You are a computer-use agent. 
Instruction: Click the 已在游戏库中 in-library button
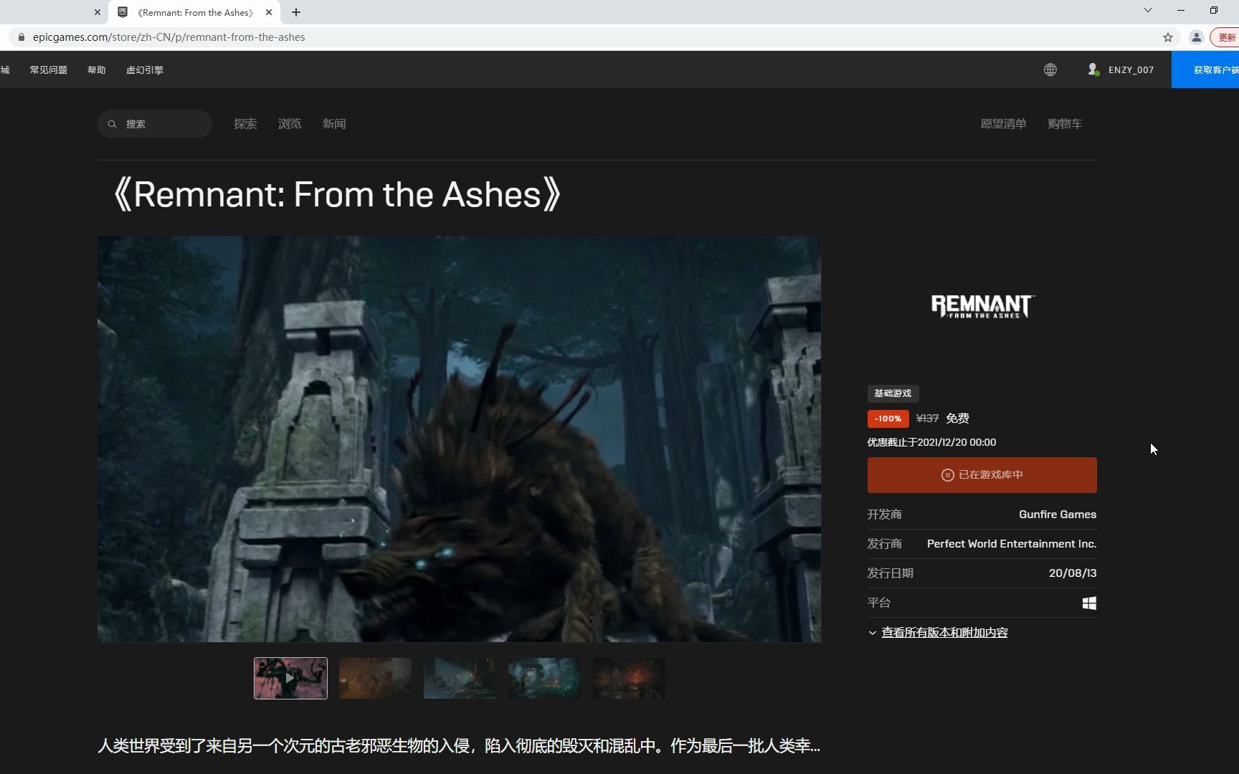982,475
